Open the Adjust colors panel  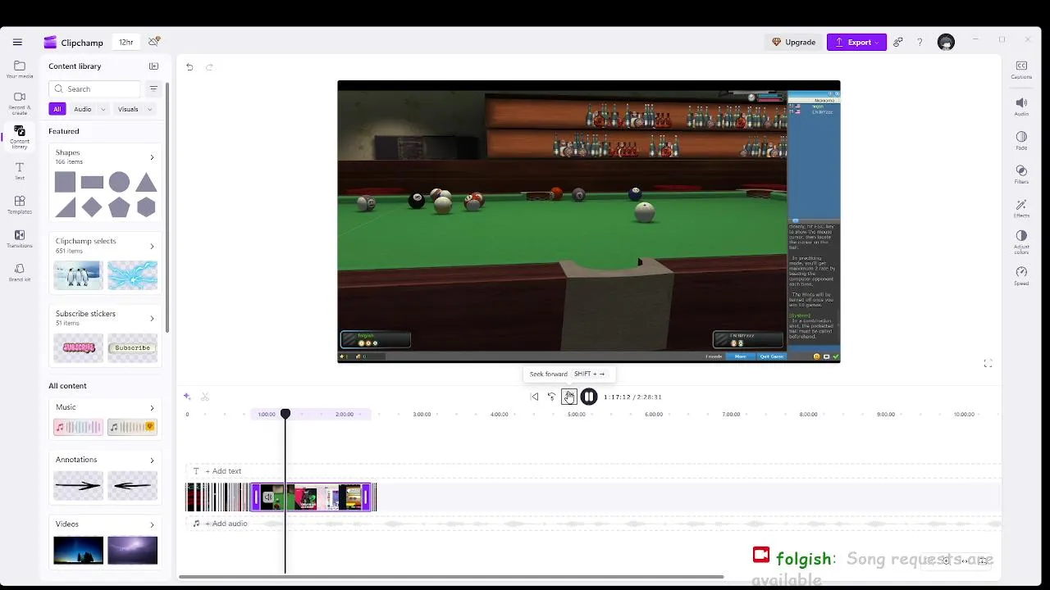pyautogui.click(x=1021, y=241)
